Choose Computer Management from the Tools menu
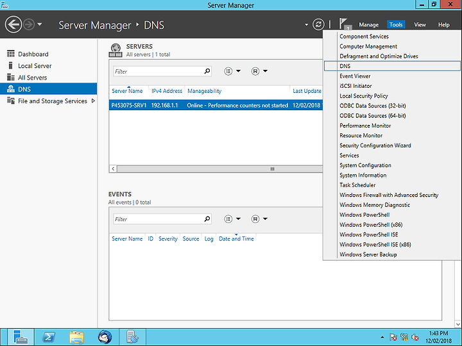Viewport: 462px width, 346px height. (x=392, y=46)
